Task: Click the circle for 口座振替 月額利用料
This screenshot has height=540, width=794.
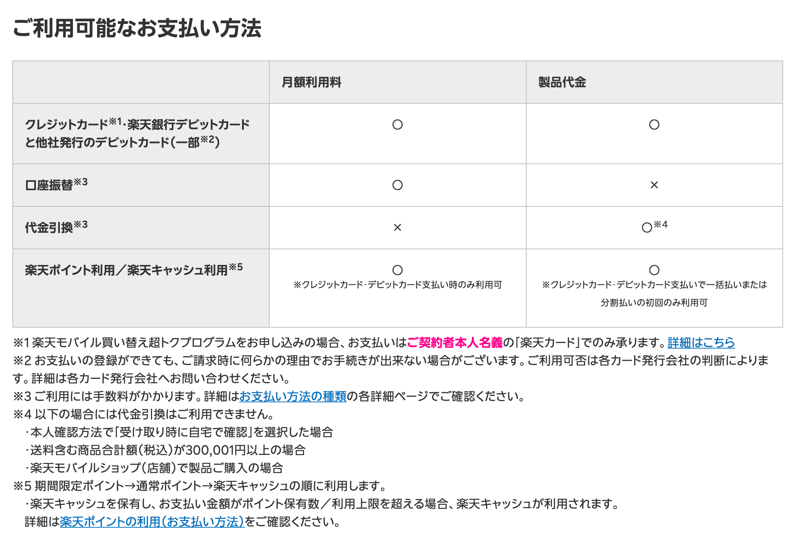Action: click(397, 185)
